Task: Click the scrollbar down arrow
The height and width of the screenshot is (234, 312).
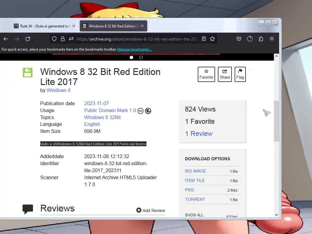Action: tap(276, 215)
